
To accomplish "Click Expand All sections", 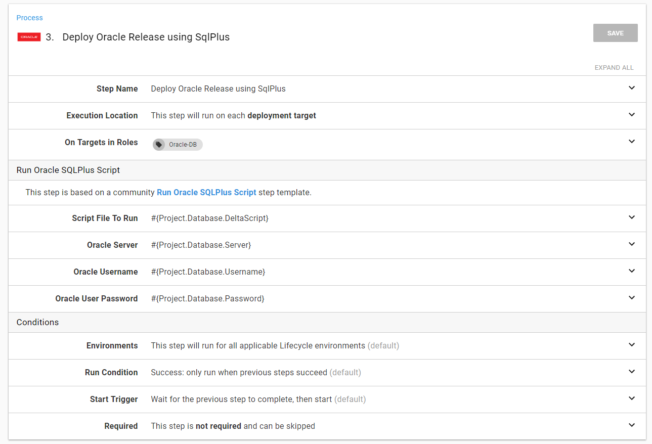I will 614,68.
